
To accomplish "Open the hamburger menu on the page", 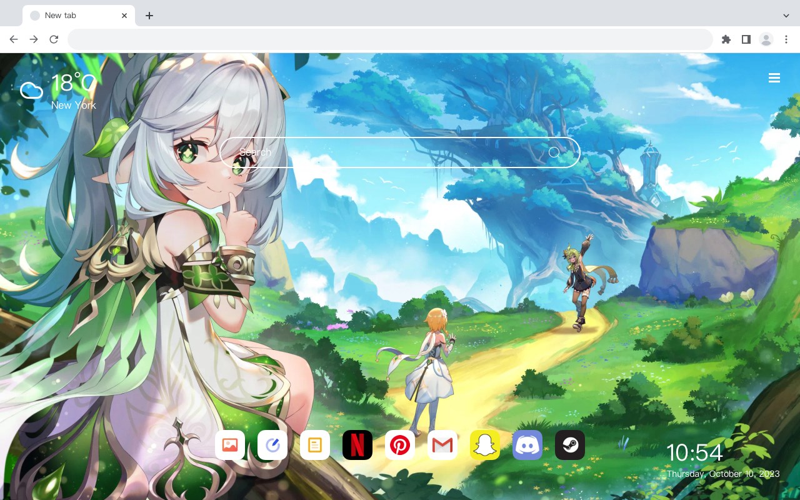I will [774, 78].
